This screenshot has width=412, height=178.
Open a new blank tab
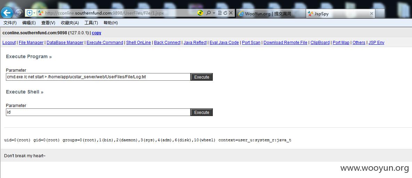(380, 14)
